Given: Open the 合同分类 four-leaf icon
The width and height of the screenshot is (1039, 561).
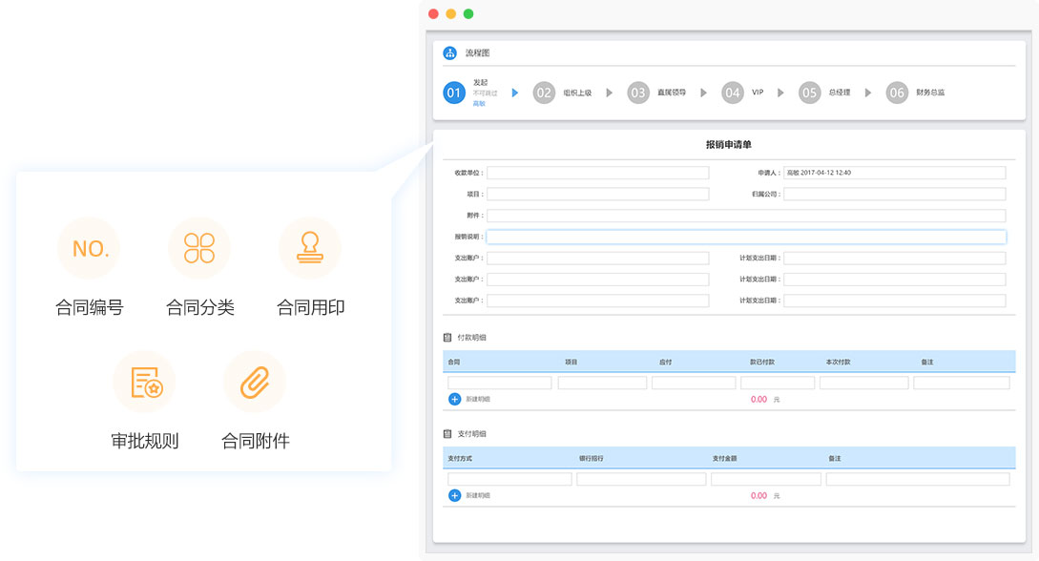Looking at the screenshot, I should tap(199, 249).
